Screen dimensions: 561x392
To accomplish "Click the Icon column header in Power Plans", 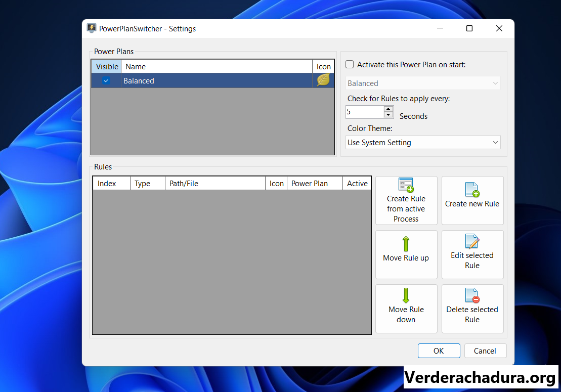I will click(323, 67).
